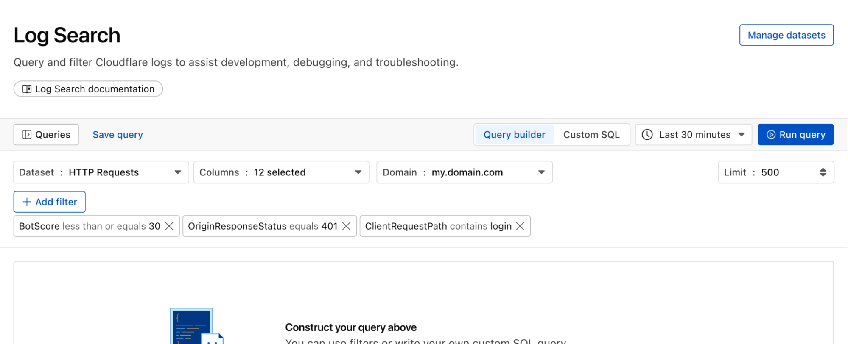This screenshot has height=344, width=848.
Task: Click the Manage datasets button
Action: [786, 35]
